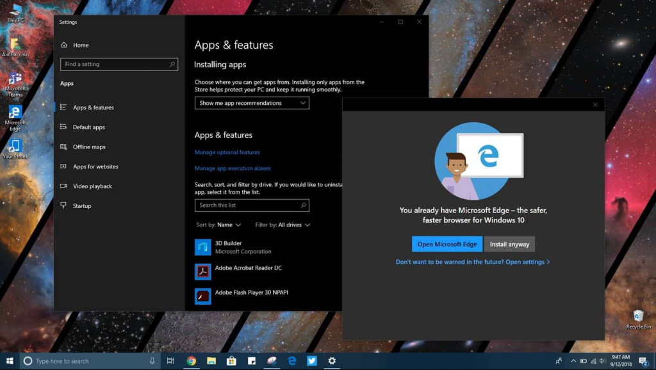This screenshot has width=656, height=370.
Task: Click the taskbar microphone icon
Action: tap(152, 361)
